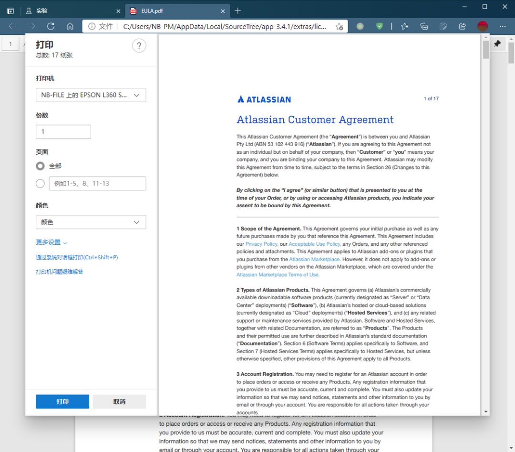This screenshot has height=452, width=515.
Task: Click the green circle extension icon
Action: click(360, 26)
